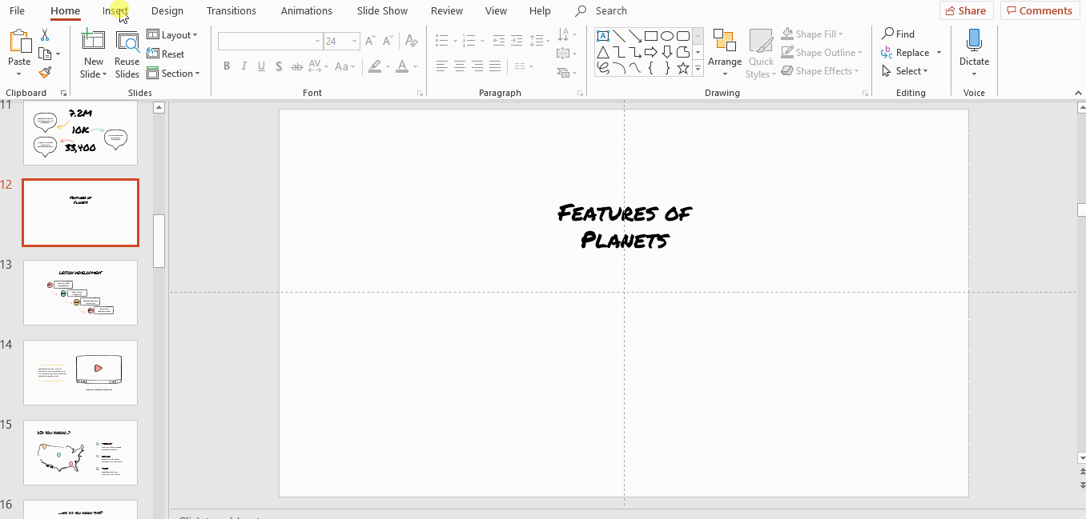Screen dimensions: 1086x519
Task: Open the font size dropdown
Action: [x=352, y=40]
